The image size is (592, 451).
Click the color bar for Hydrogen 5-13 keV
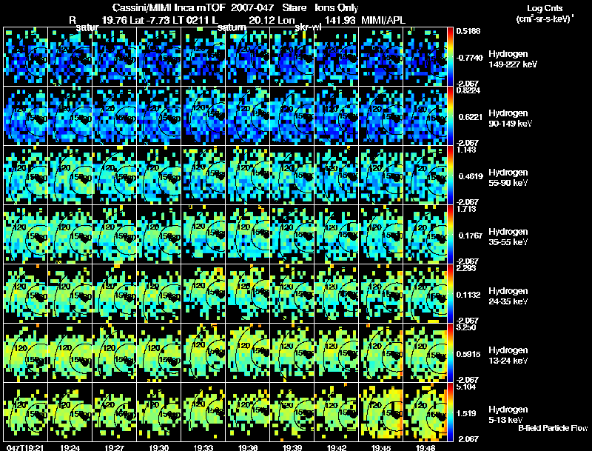(450, 412)
